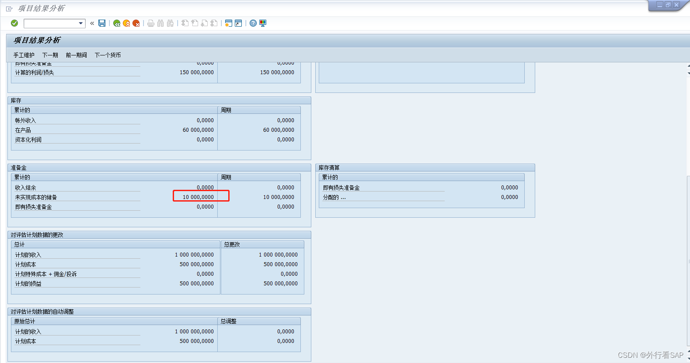Click the 即有损失准备金 label in 准备金 section
This screenshot has height=363, width=690.
tap(33, 207)
